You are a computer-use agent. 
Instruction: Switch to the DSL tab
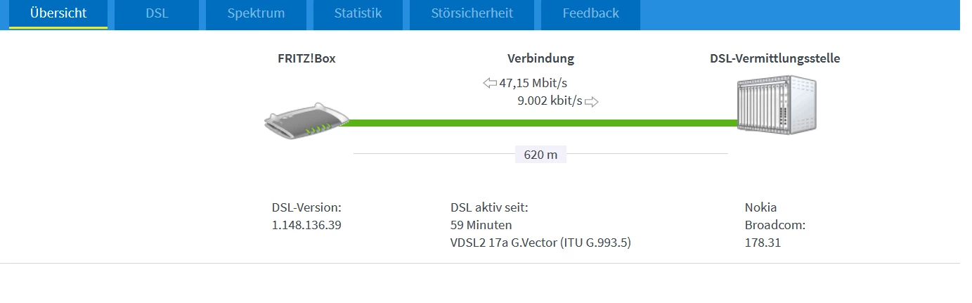point(157,13)
